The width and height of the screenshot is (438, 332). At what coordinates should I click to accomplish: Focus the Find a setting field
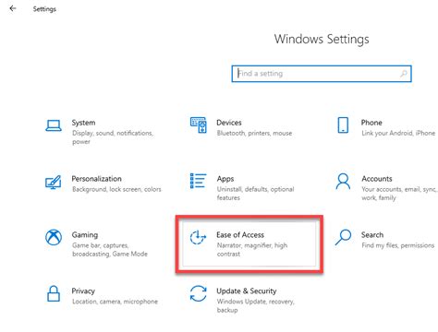point(322,74)
